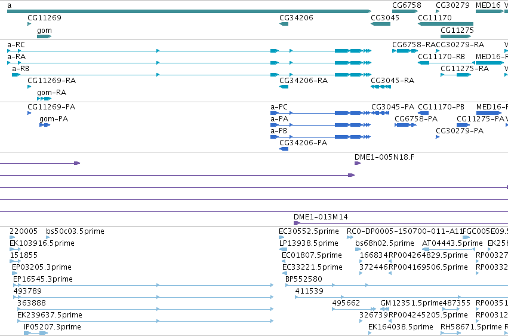Click the EK103916.5prime EST label
This screenshot has width=508, height=336.
tap(42, 243)
